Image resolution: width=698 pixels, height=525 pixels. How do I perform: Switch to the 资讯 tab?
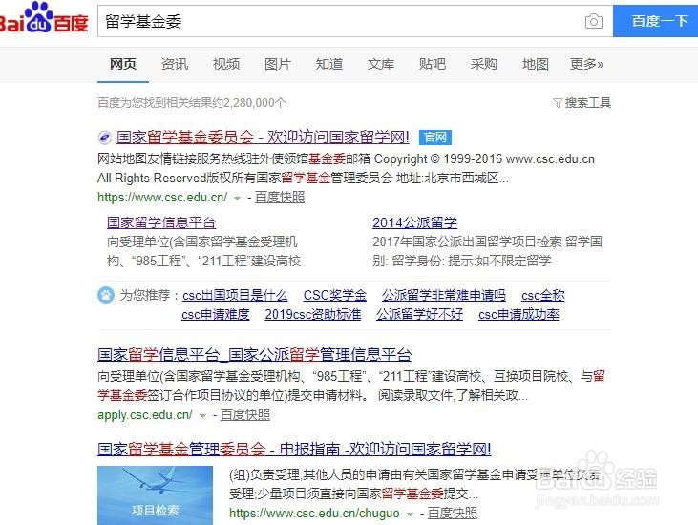click(x=175, y=64)
